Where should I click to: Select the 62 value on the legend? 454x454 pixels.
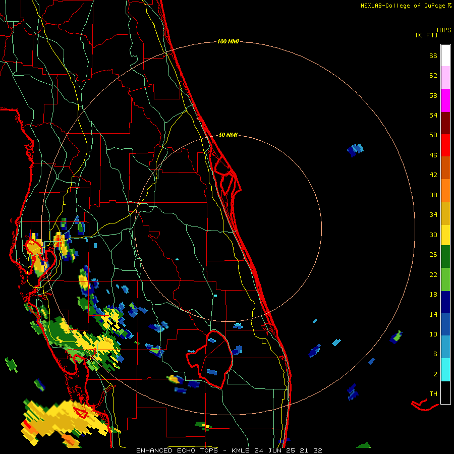pyautogui.click(x=433, y=76)
